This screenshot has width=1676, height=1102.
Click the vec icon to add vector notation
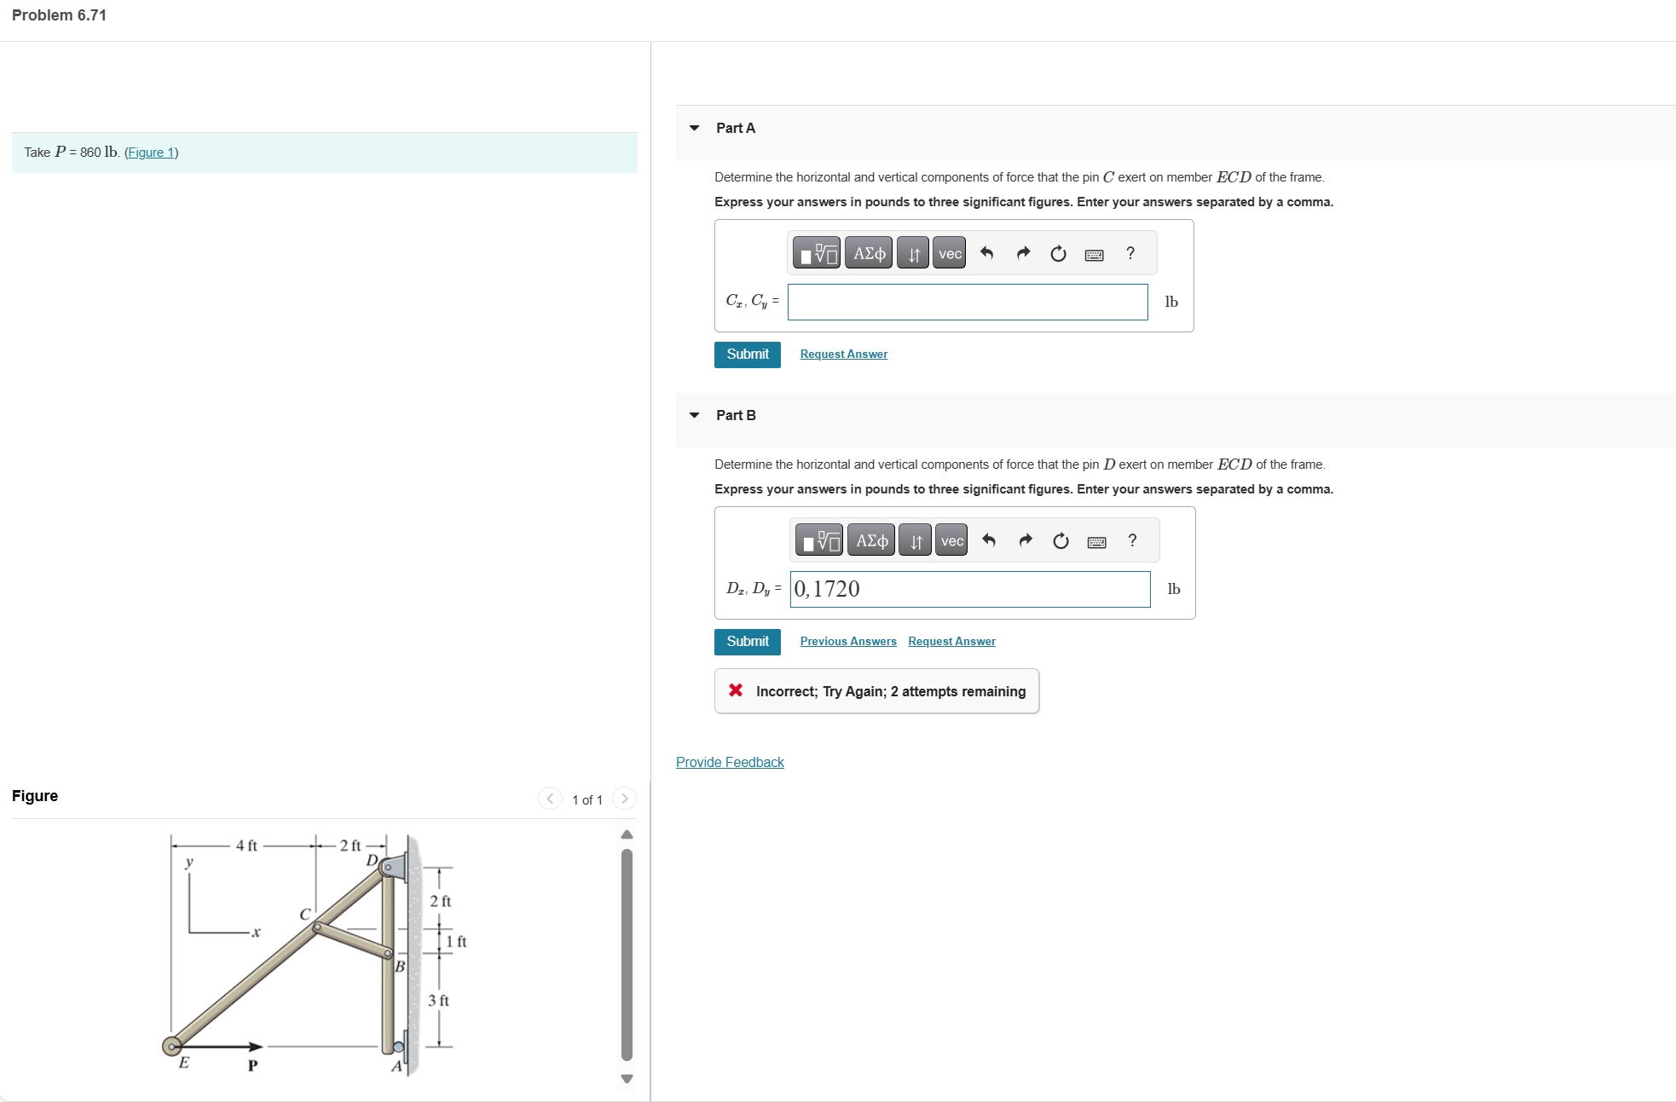click(x=947, y=252)
